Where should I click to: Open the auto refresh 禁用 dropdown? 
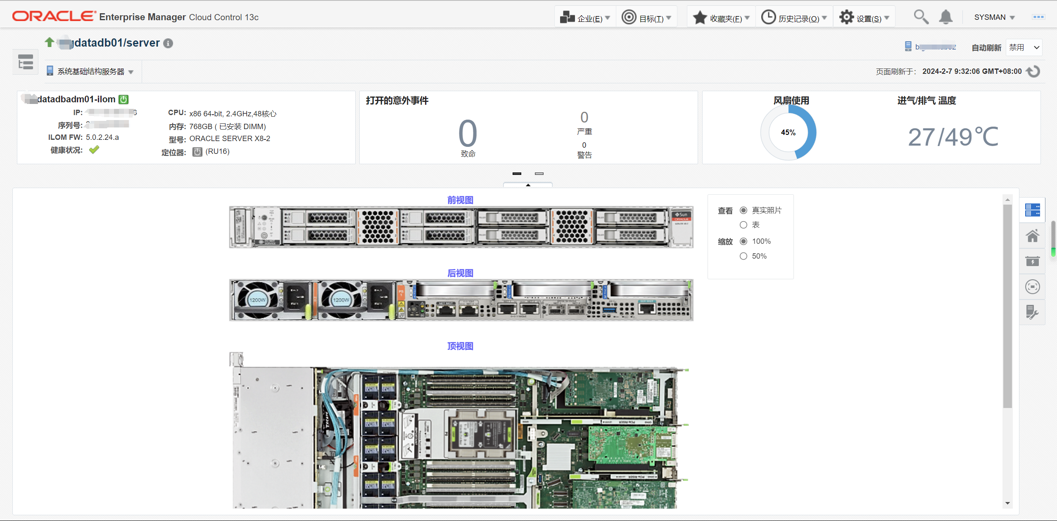point(1024,47)
